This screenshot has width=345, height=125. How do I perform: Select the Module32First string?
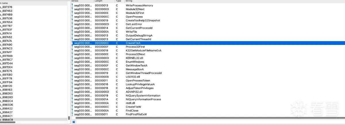pos(208,13)
